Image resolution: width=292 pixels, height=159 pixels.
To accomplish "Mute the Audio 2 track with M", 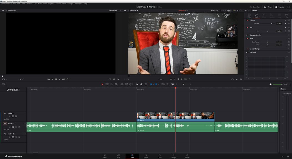I will coord(19,137).
